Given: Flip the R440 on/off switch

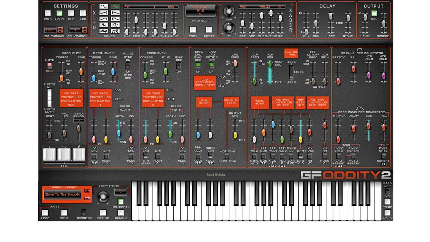Looking at the screenshot, I should pos(387,191).
